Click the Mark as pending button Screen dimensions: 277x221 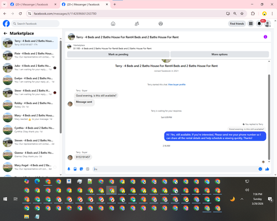(x=118, y=54)
